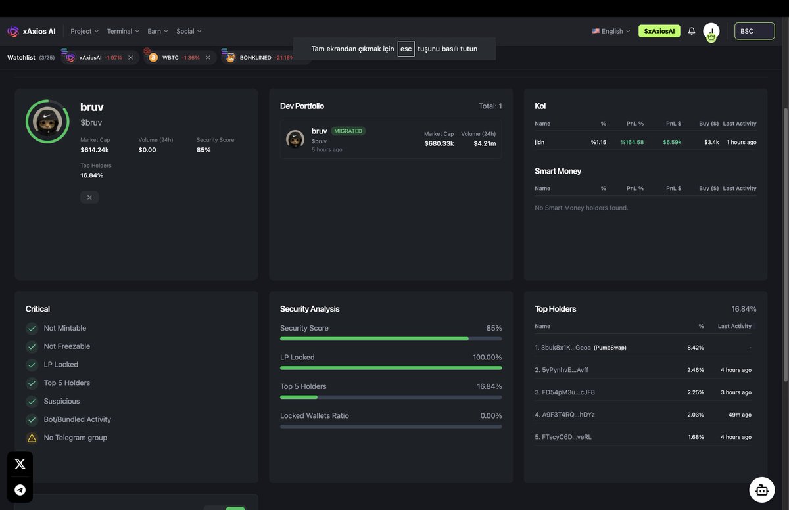Click the xAxiosAI token icon in watchlist
The image size is (789, 510).
[x=70, y=58]
